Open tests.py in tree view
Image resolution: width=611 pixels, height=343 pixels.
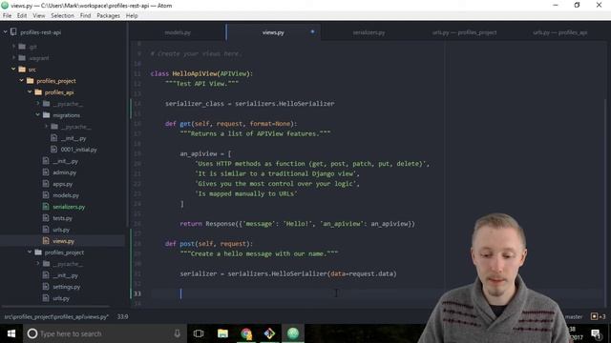click(x=62, y=218)
